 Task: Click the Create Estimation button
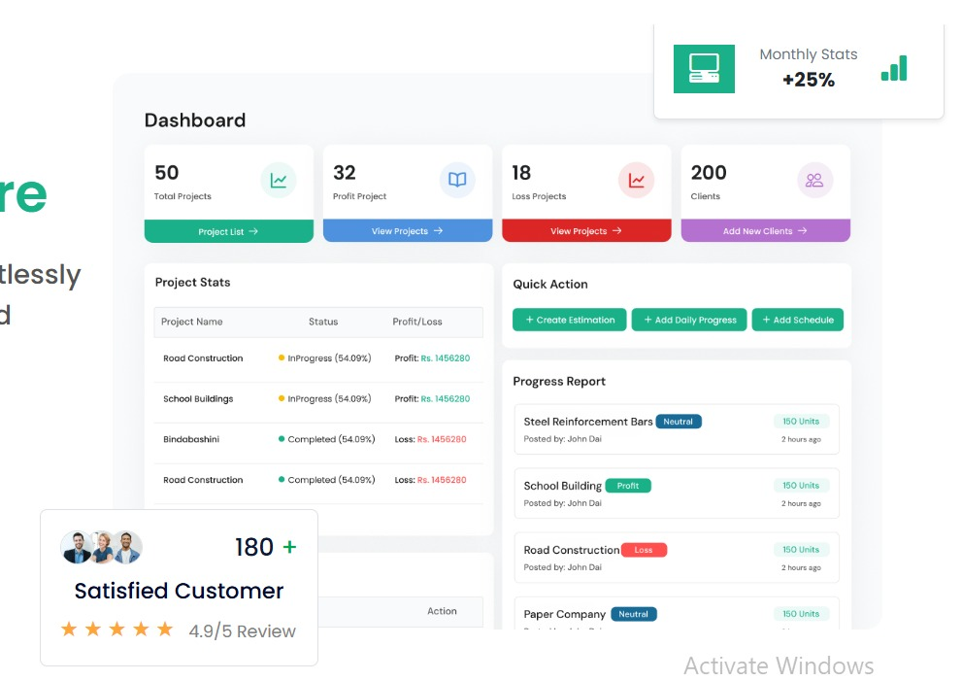[x=570, y=320]
